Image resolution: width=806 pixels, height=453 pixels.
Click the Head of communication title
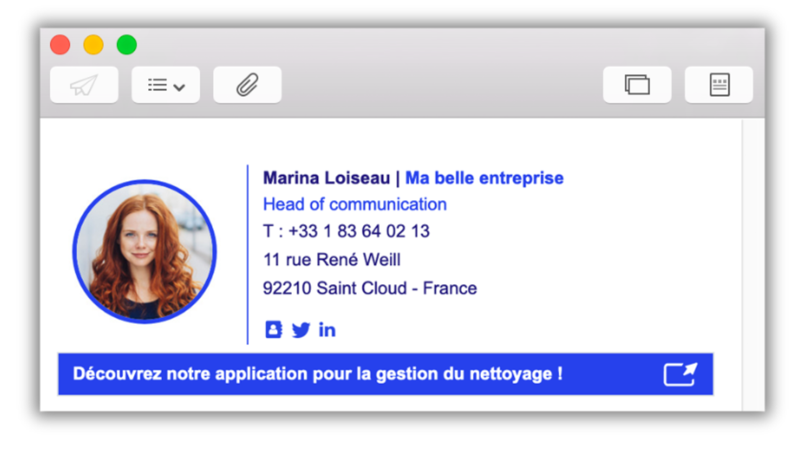click(x=355, y=205)
